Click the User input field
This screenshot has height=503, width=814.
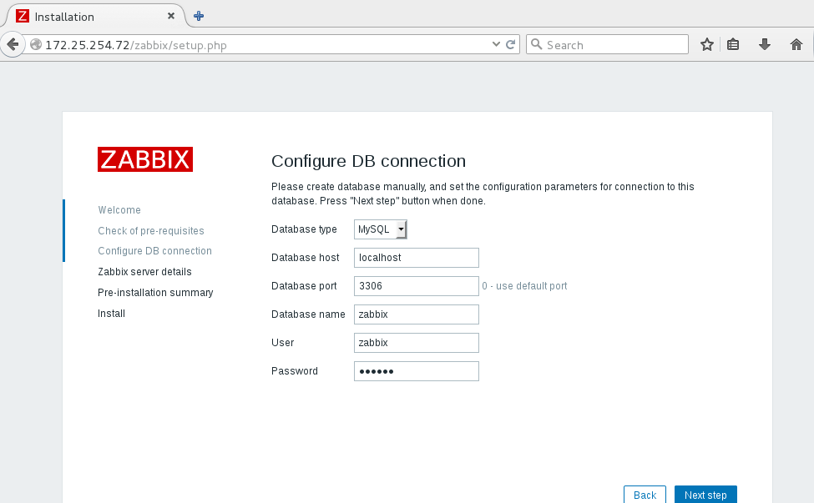click(x=417, y=343)
